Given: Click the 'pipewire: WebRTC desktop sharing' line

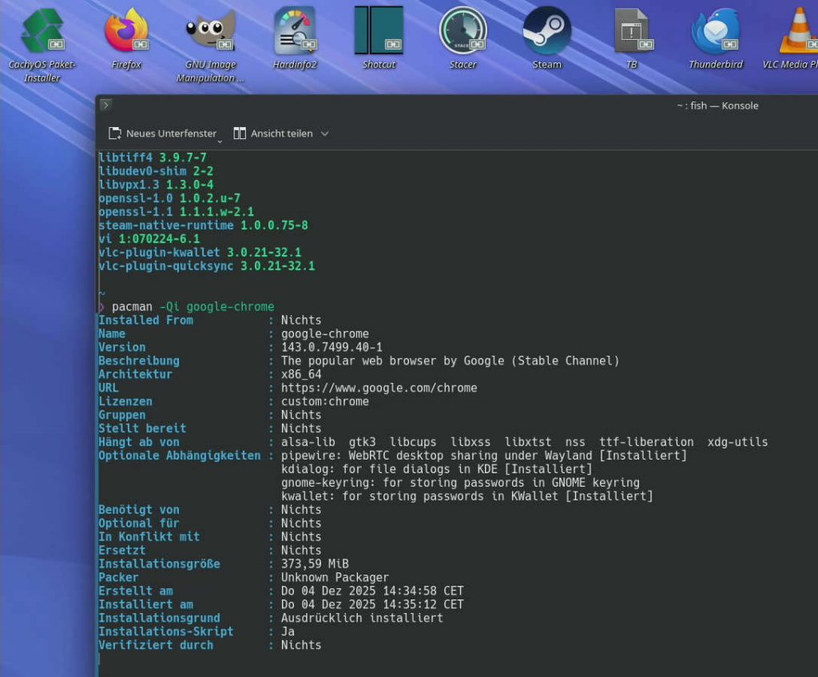Looking at the screenshot, I should coord(484,456).
